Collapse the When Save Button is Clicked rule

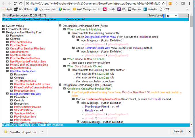click(64, 66)
